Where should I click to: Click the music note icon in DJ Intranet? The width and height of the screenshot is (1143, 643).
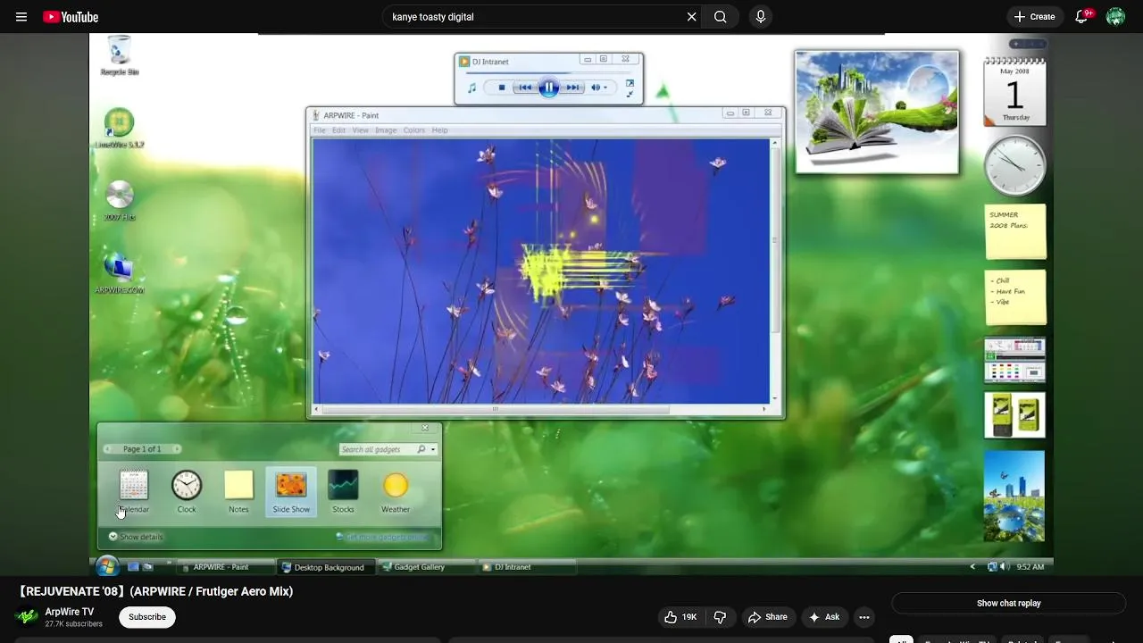[x=471, y=88]
